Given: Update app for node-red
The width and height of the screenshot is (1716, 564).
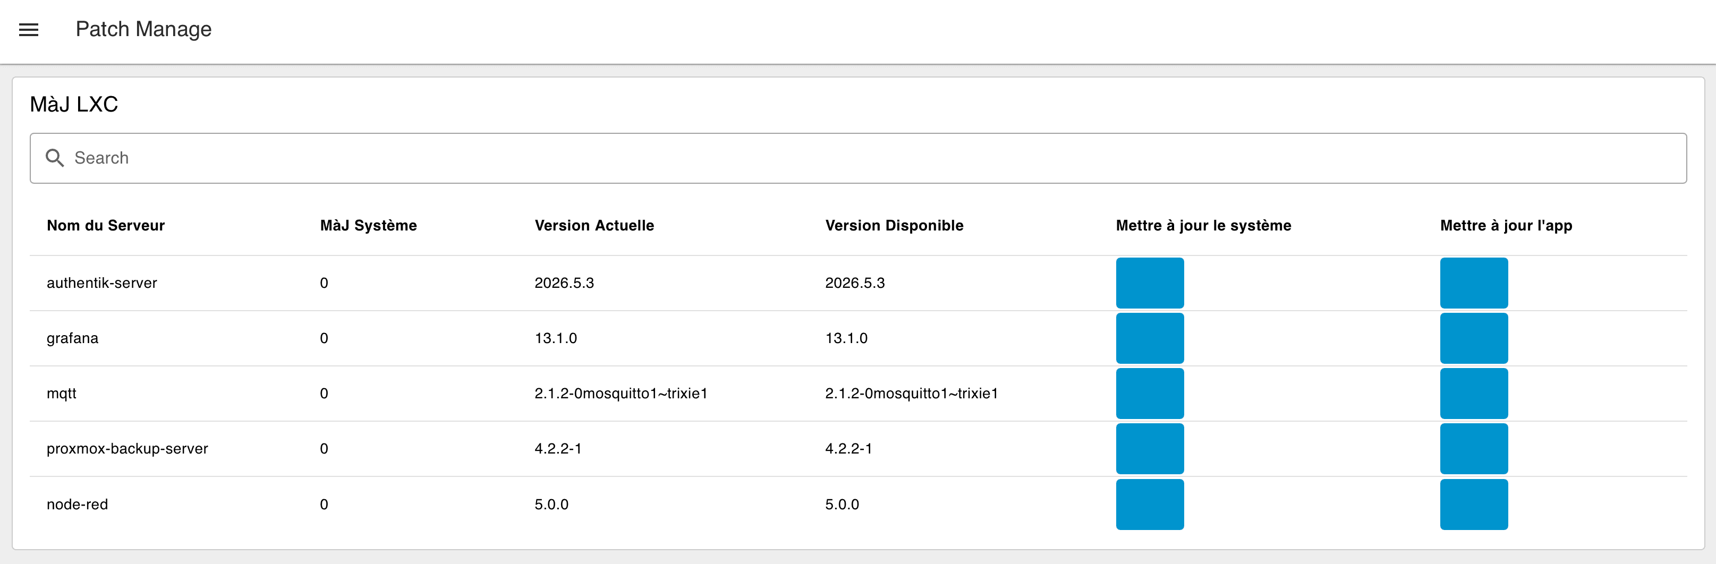Looking at the screenshot, I should coord(1474,504).
